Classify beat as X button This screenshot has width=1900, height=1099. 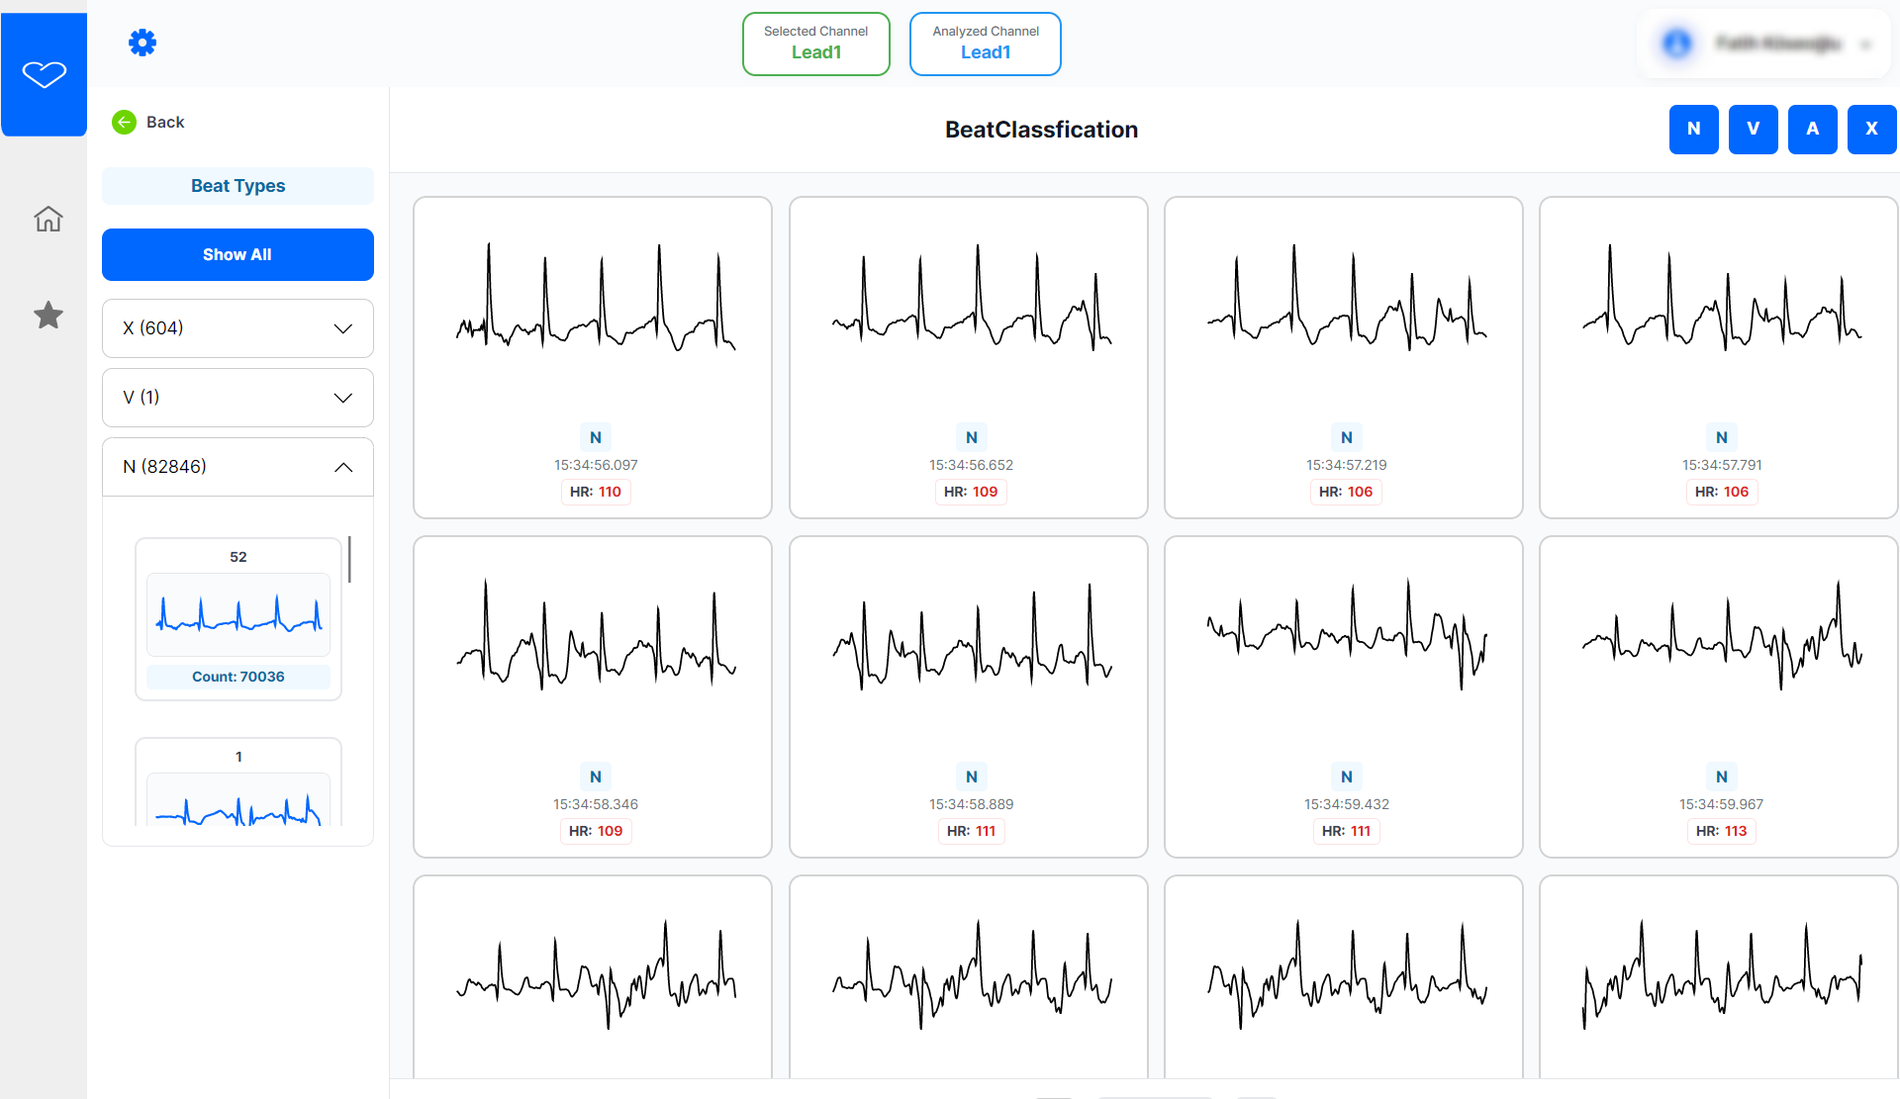[1871, 129]
